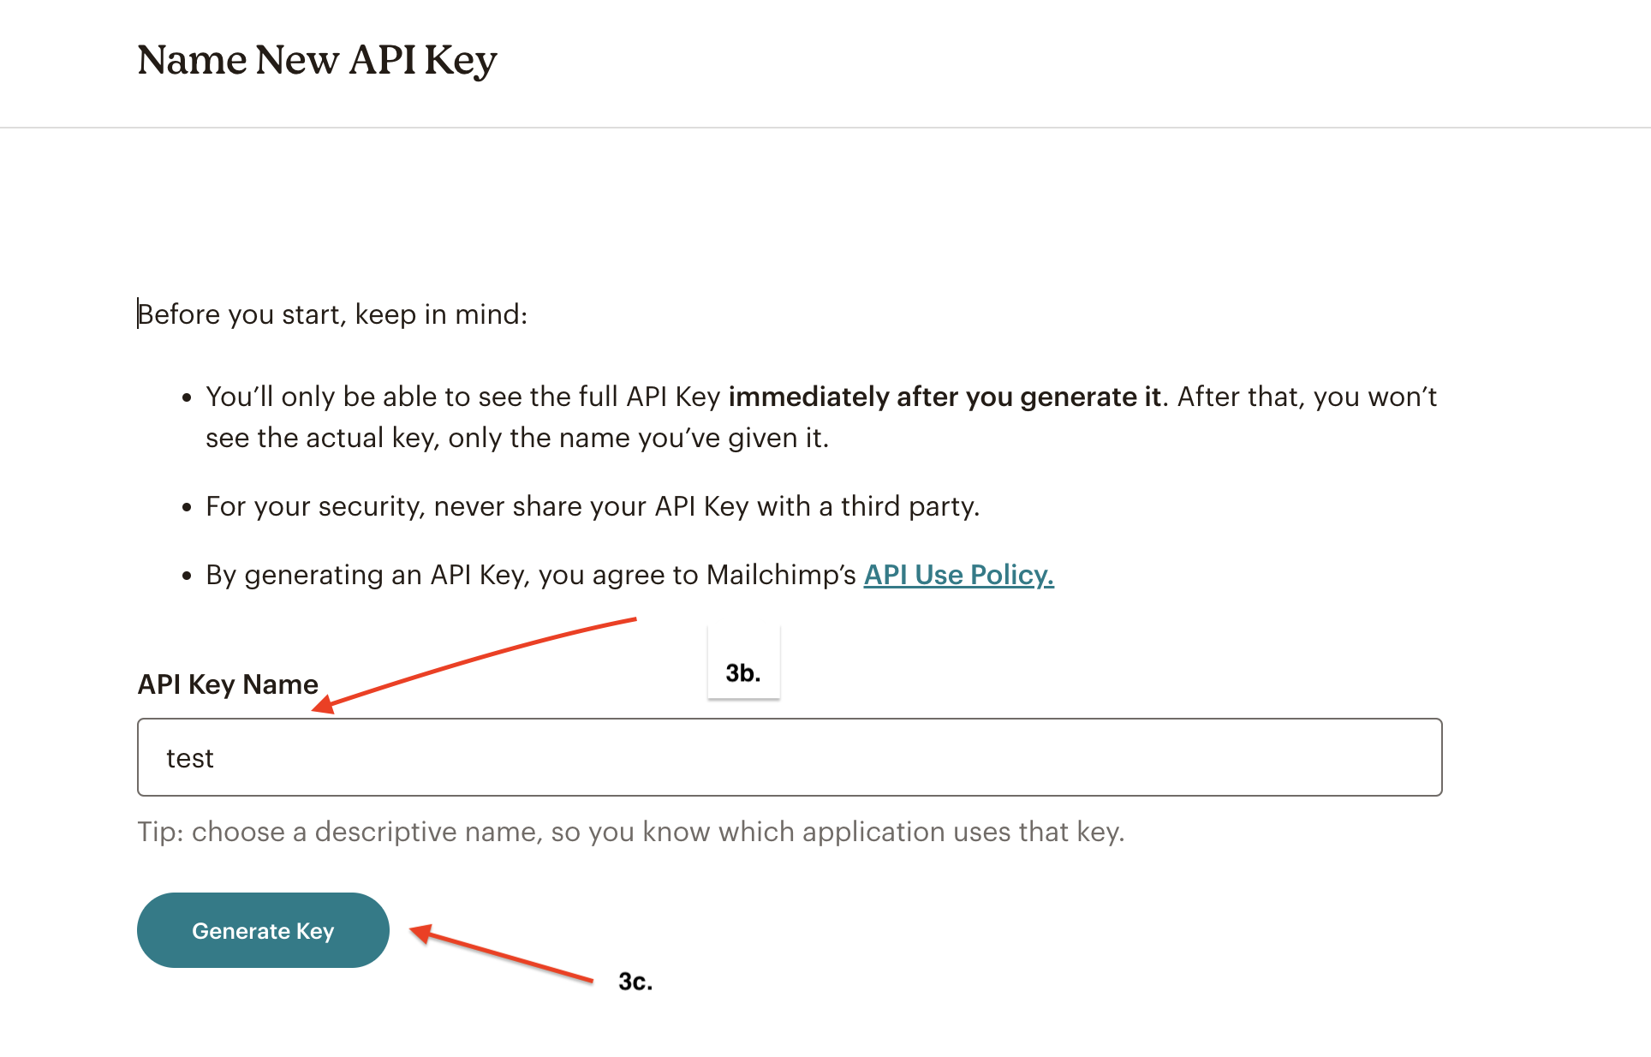Click the tip text below the input field

[x=634, y=831]
